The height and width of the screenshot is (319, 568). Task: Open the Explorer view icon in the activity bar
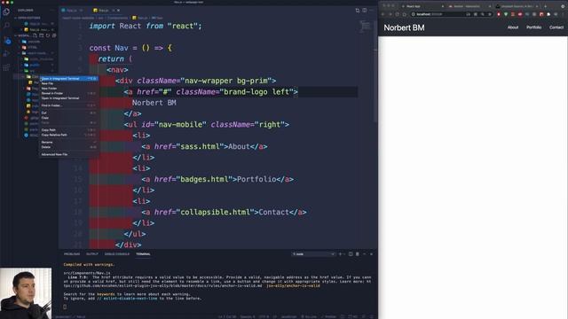click(x=6, y=12)
